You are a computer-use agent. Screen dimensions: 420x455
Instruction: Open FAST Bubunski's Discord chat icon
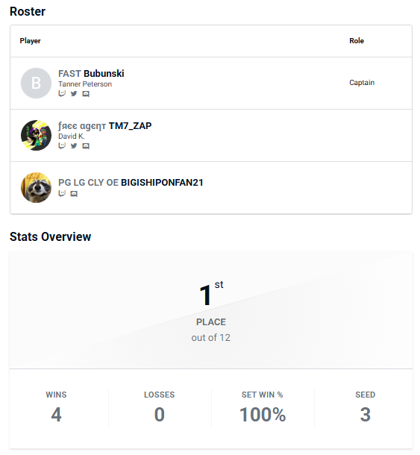click(86, 94)
